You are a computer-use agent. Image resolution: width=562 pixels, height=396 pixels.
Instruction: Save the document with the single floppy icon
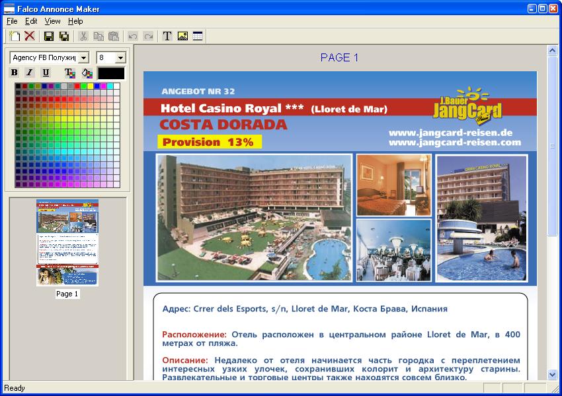point(49,36)
